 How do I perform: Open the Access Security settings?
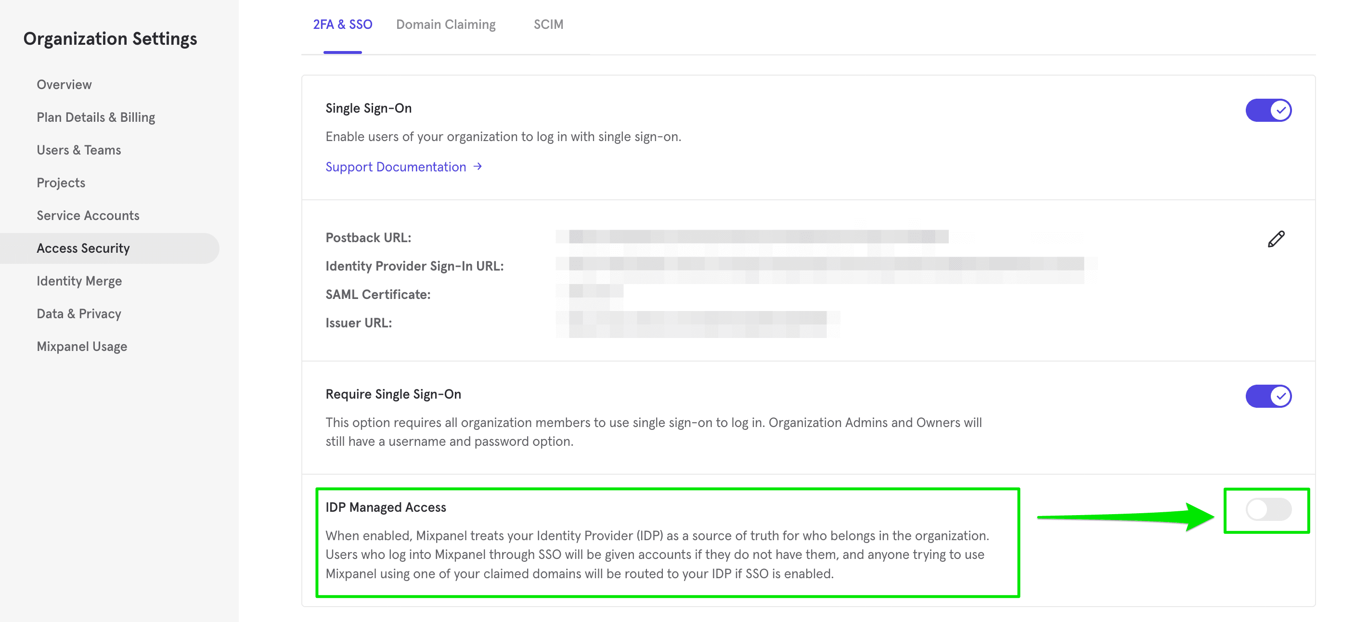point(83,248)
